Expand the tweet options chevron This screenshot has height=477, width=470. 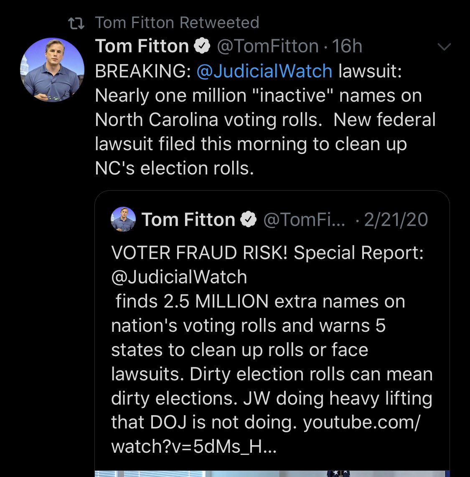pyautogui.click(x=444, y=47)
